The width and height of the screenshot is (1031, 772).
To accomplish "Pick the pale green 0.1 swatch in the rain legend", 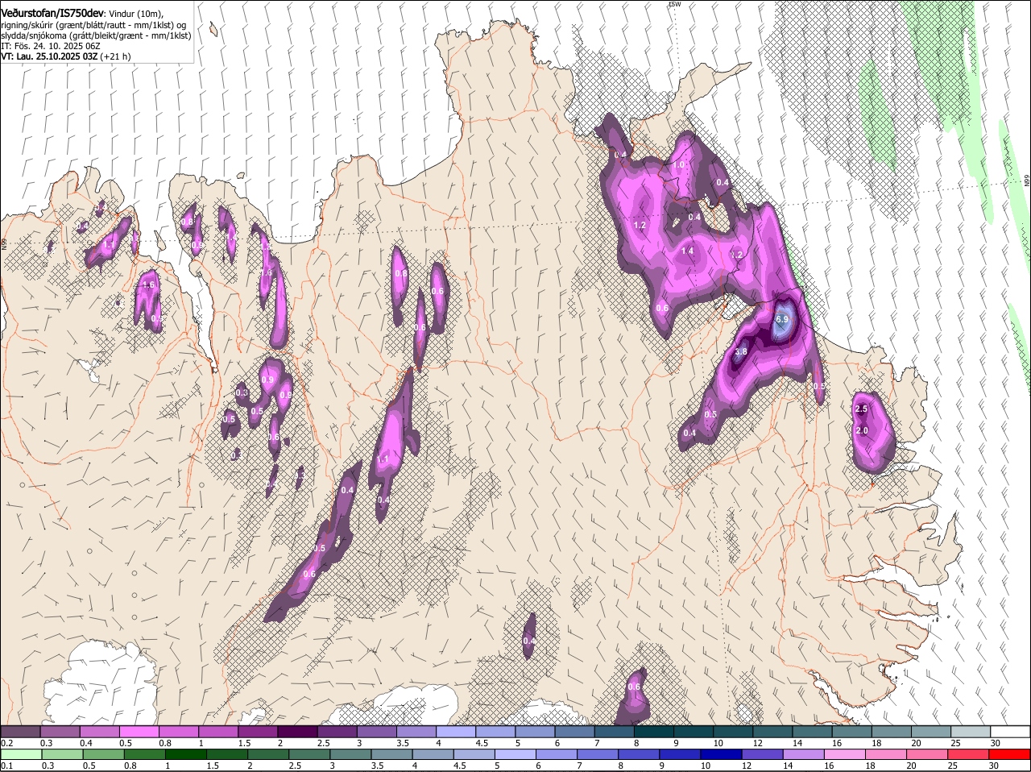I will click(x=21, y=754).
